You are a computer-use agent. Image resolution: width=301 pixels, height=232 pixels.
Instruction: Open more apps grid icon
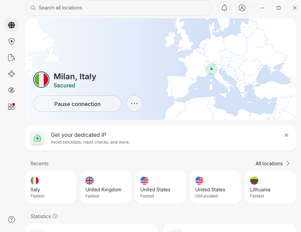(12, 106)
